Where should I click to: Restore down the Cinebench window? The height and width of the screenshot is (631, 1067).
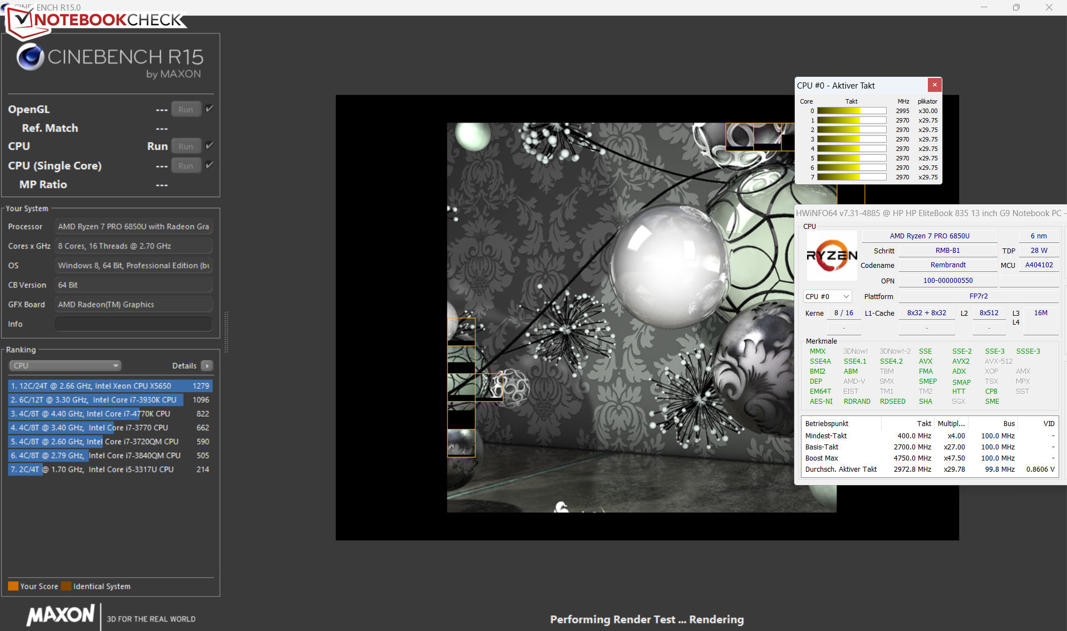[1016, 7]
